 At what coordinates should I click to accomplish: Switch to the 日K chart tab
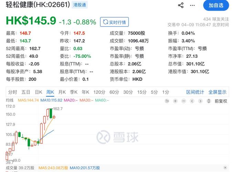click(x=39, y=92)
